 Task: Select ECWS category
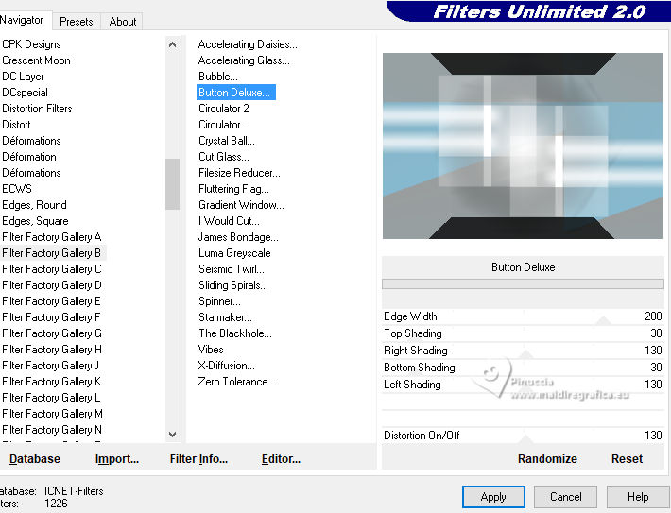(x=17, y=189)
